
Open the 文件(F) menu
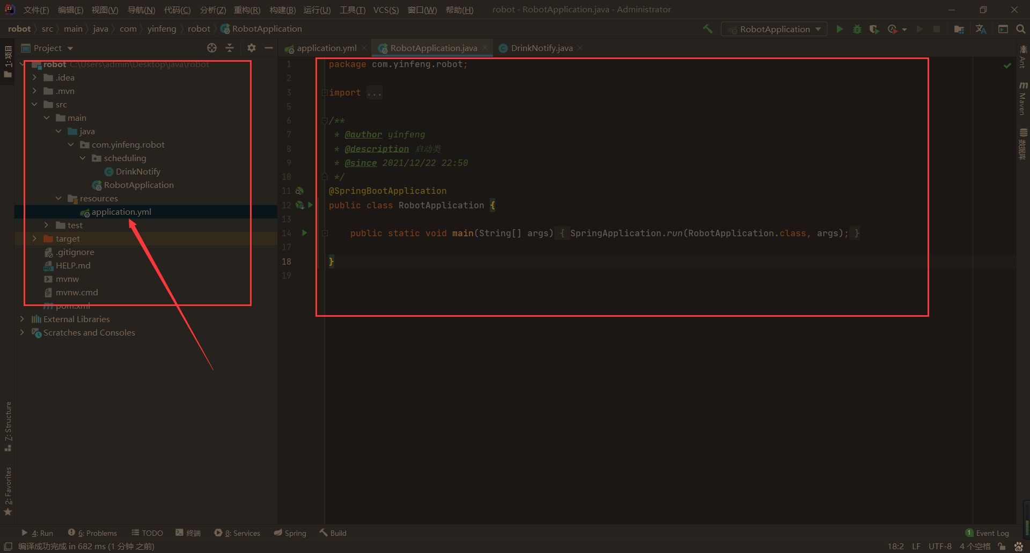(36, 10)
